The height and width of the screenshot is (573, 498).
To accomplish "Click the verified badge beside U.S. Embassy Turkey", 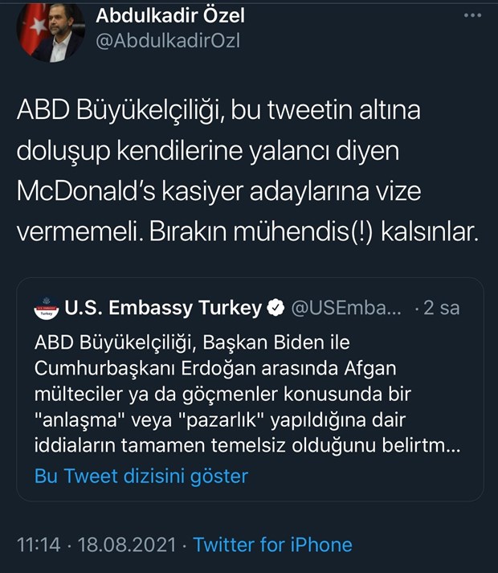I will coord(275,308).
